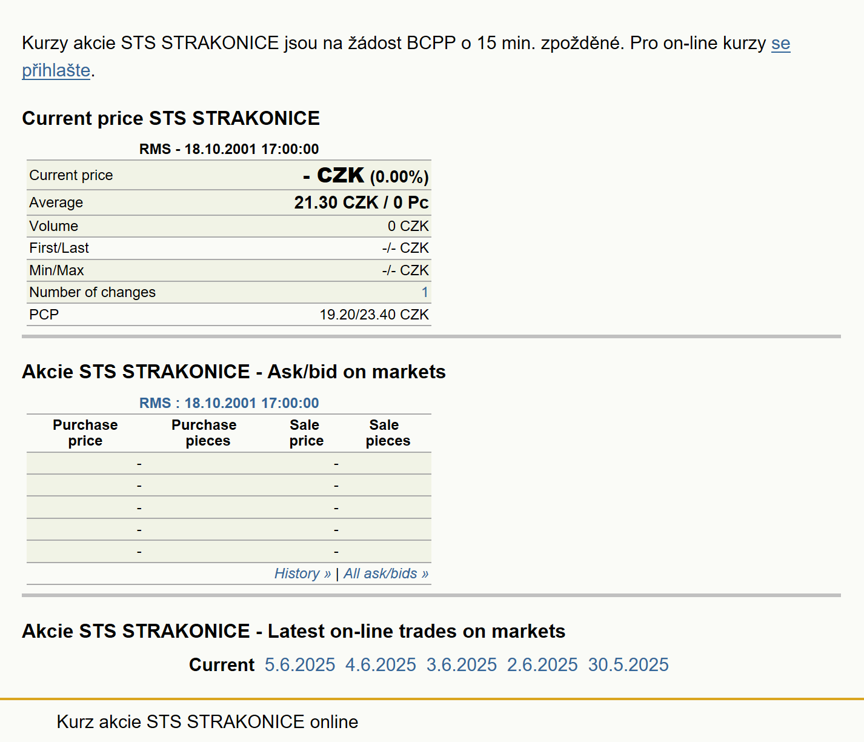Click the '- CZK (0.00%)' current price value
Screen dimensions: 864x742
coord(365,176)
